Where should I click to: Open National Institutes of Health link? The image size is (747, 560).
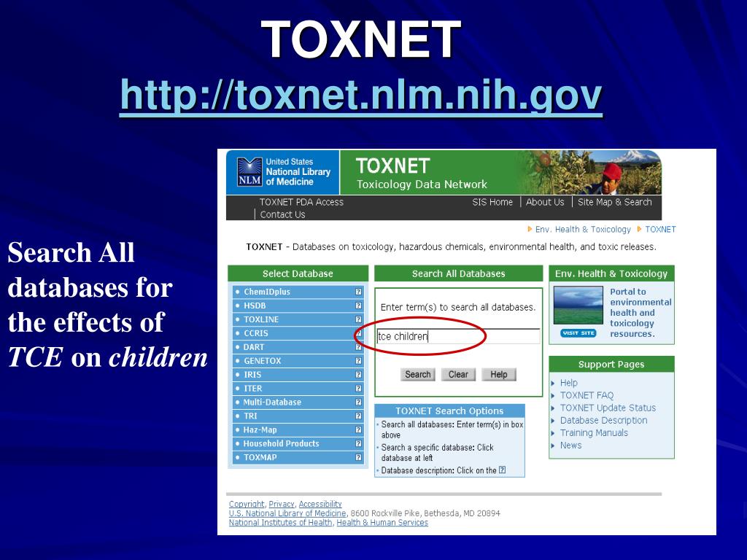coord(280,522)
